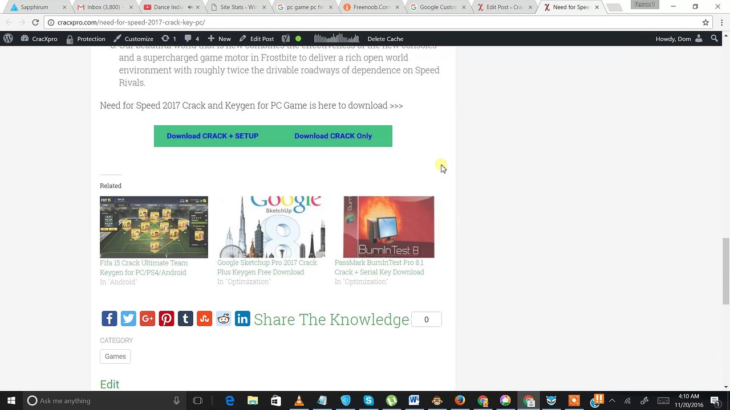Open VLC media player from the taskbar
Screen dimensions: 730x410
tap(299, 401)
